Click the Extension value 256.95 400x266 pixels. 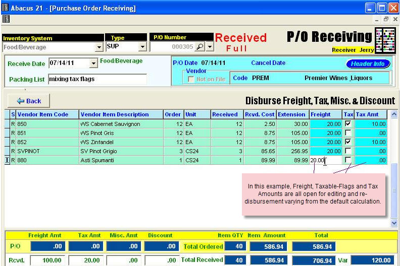pyautogui.click(x=292, y=151)
